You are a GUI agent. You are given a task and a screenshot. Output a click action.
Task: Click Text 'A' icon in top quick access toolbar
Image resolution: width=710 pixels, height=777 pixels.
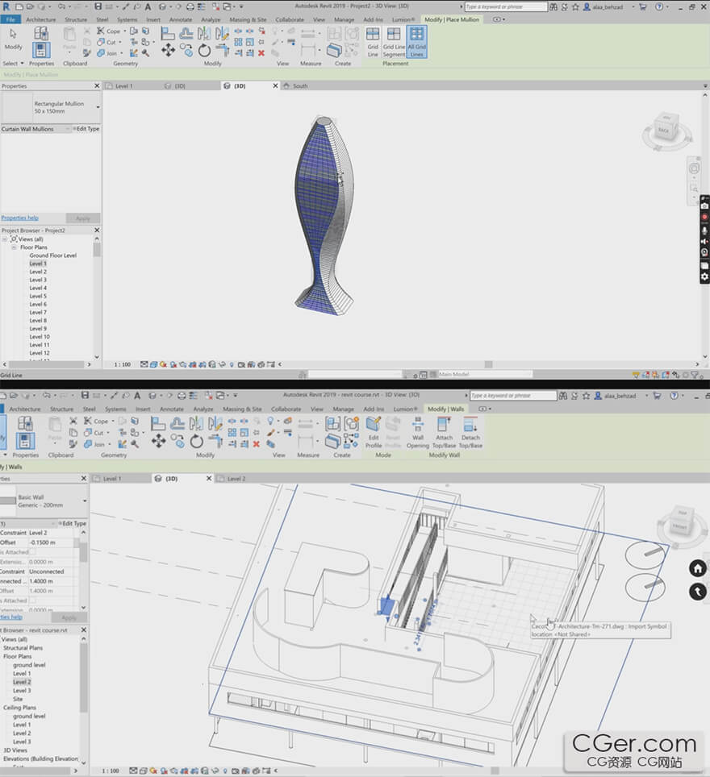[148, 6]
